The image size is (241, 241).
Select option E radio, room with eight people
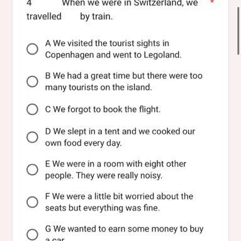pos(32,169)
